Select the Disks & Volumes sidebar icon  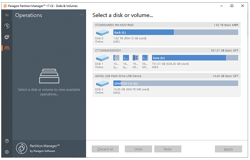coord(7,48)
